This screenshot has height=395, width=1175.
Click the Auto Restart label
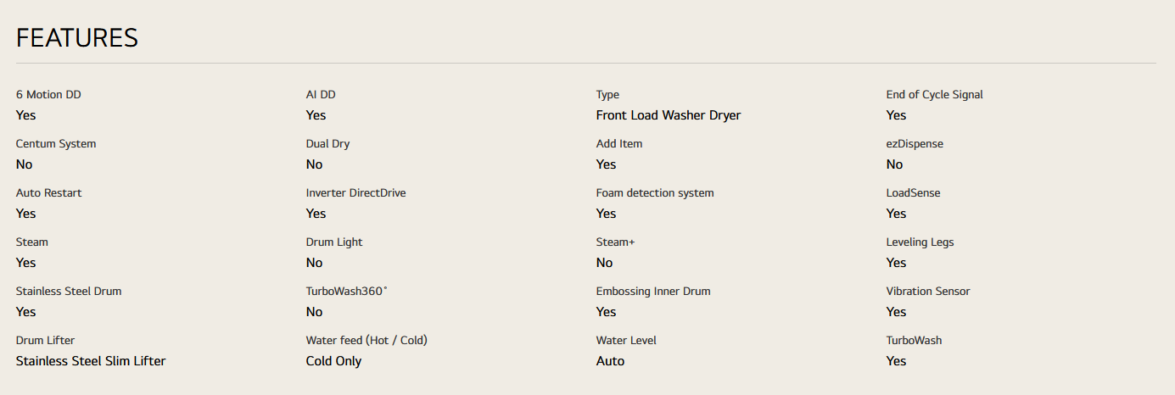click(49, 193)
